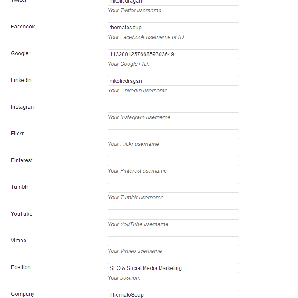Click the Pinterest label on the left
This screenshot has width=298, height=298.
pos(22,160)
